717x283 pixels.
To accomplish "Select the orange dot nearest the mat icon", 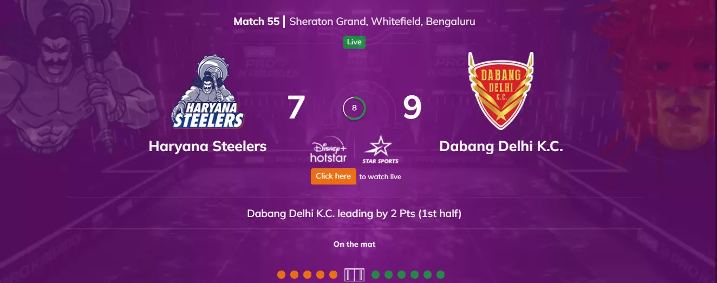I will [x=334, y=275].
